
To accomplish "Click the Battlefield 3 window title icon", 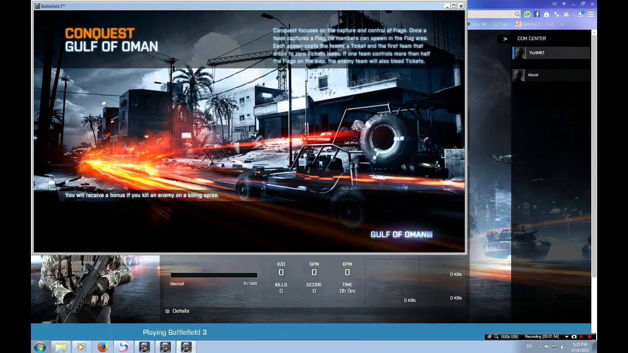I will click(37, 6).
